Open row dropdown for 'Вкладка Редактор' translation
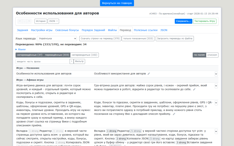This screenshot has height=146, width=234. pyautogui.click(x=216, y=131)
